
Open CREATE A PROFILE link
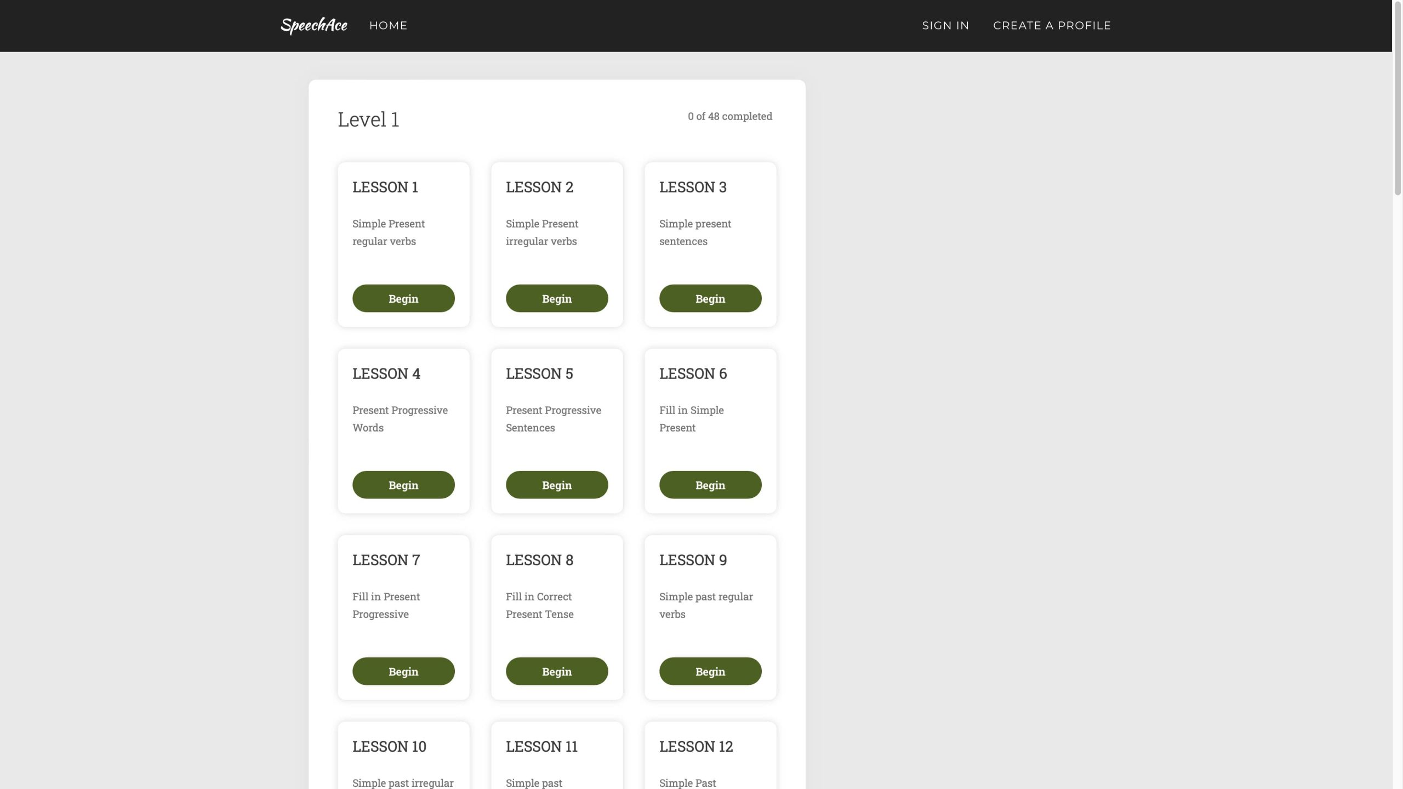[x=1051, y=26]
